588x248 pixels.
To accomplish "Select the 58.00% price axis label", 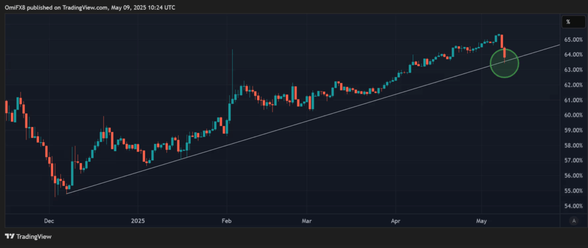I will click(x=574, y=145).
